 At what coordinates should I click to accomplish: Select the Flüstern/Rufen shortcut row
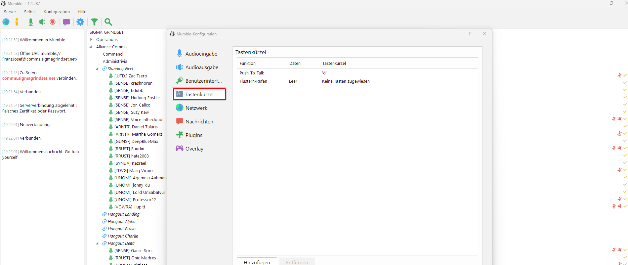[x=357, y=81]
